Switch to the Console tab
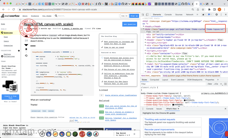 168,14
